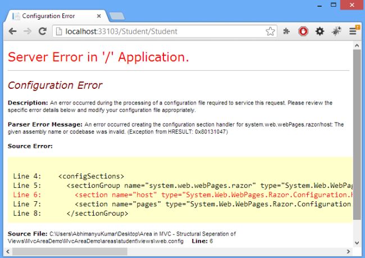
Task: Click the "Source Error:" label
Action: (x=30, y=146)
